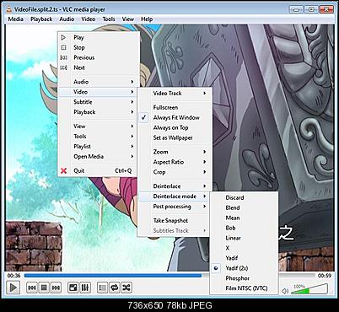339x312 pixels.
Task: Click the VLC cone icon in the title bar
Action: tap(9, 9)
